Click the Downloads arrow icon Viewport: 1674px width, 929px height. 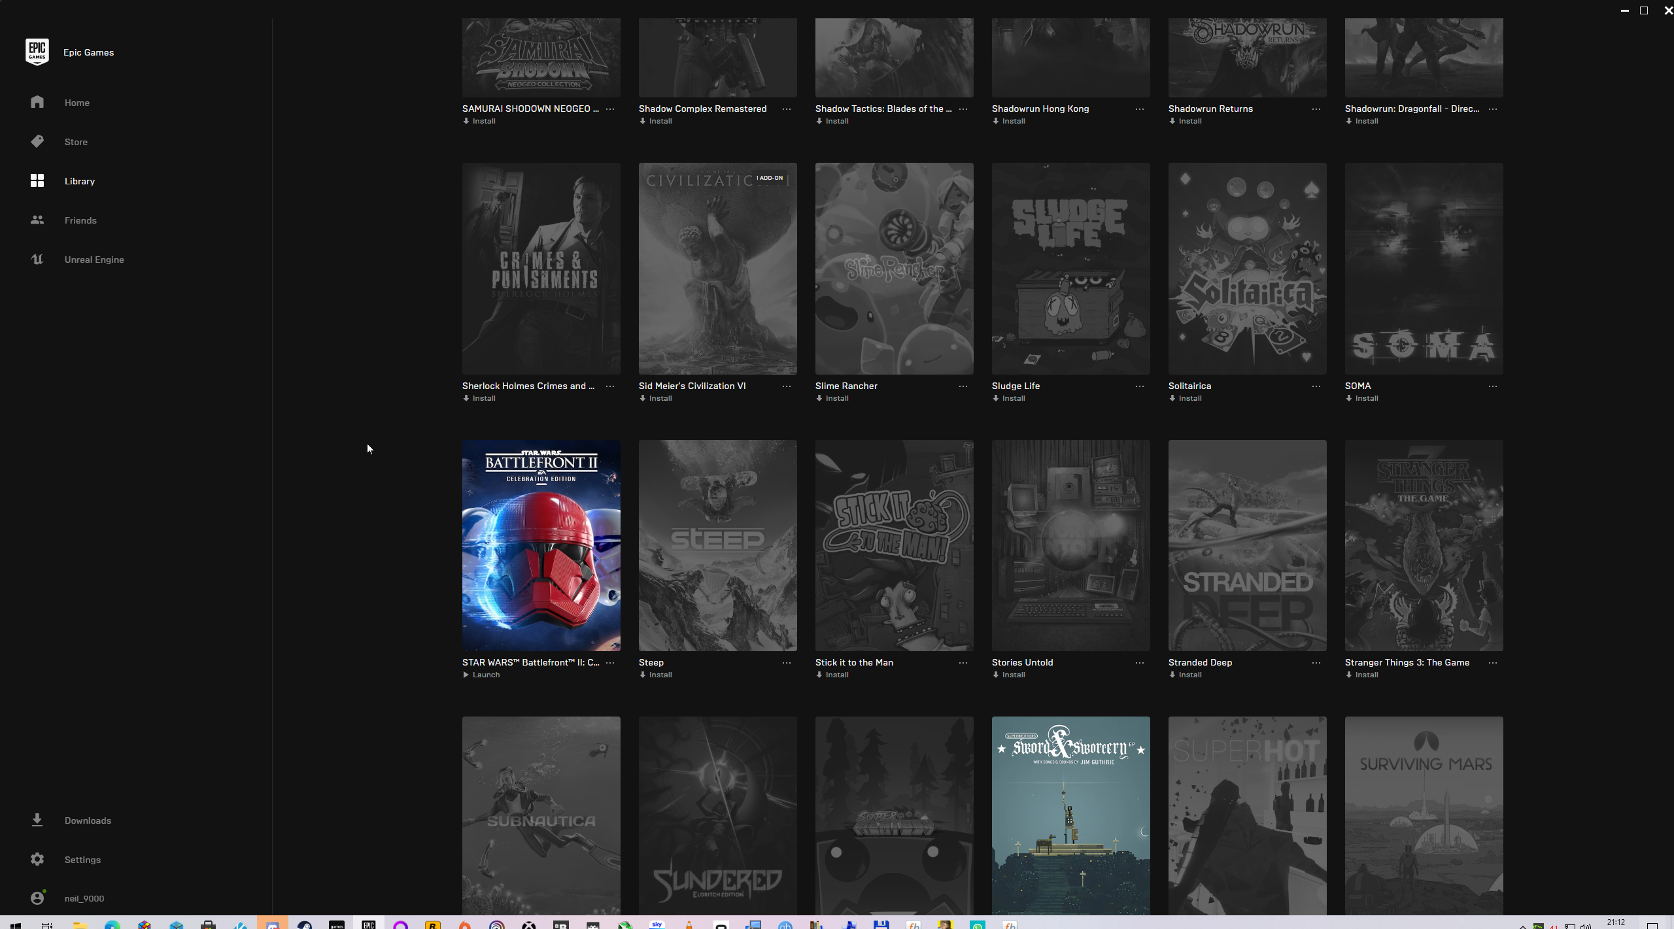click(37, 820)
